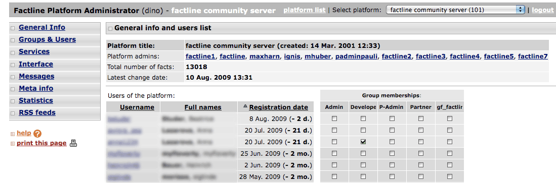
Task: Check the Admin checkbox for the first user
Action: [x=334, y=118]
